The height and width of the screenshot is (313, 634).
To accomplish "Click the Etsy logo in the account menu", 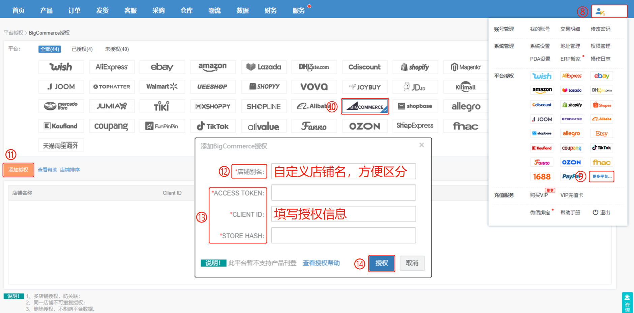I will coord(601,134).
